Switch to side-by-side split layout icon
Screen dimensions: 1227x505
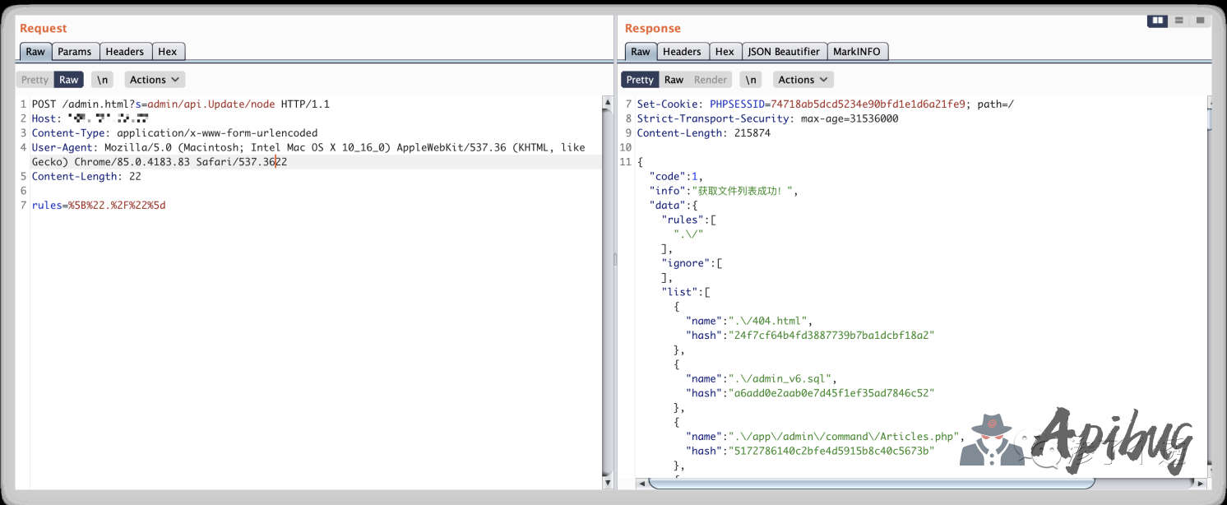click(1157, 21)
